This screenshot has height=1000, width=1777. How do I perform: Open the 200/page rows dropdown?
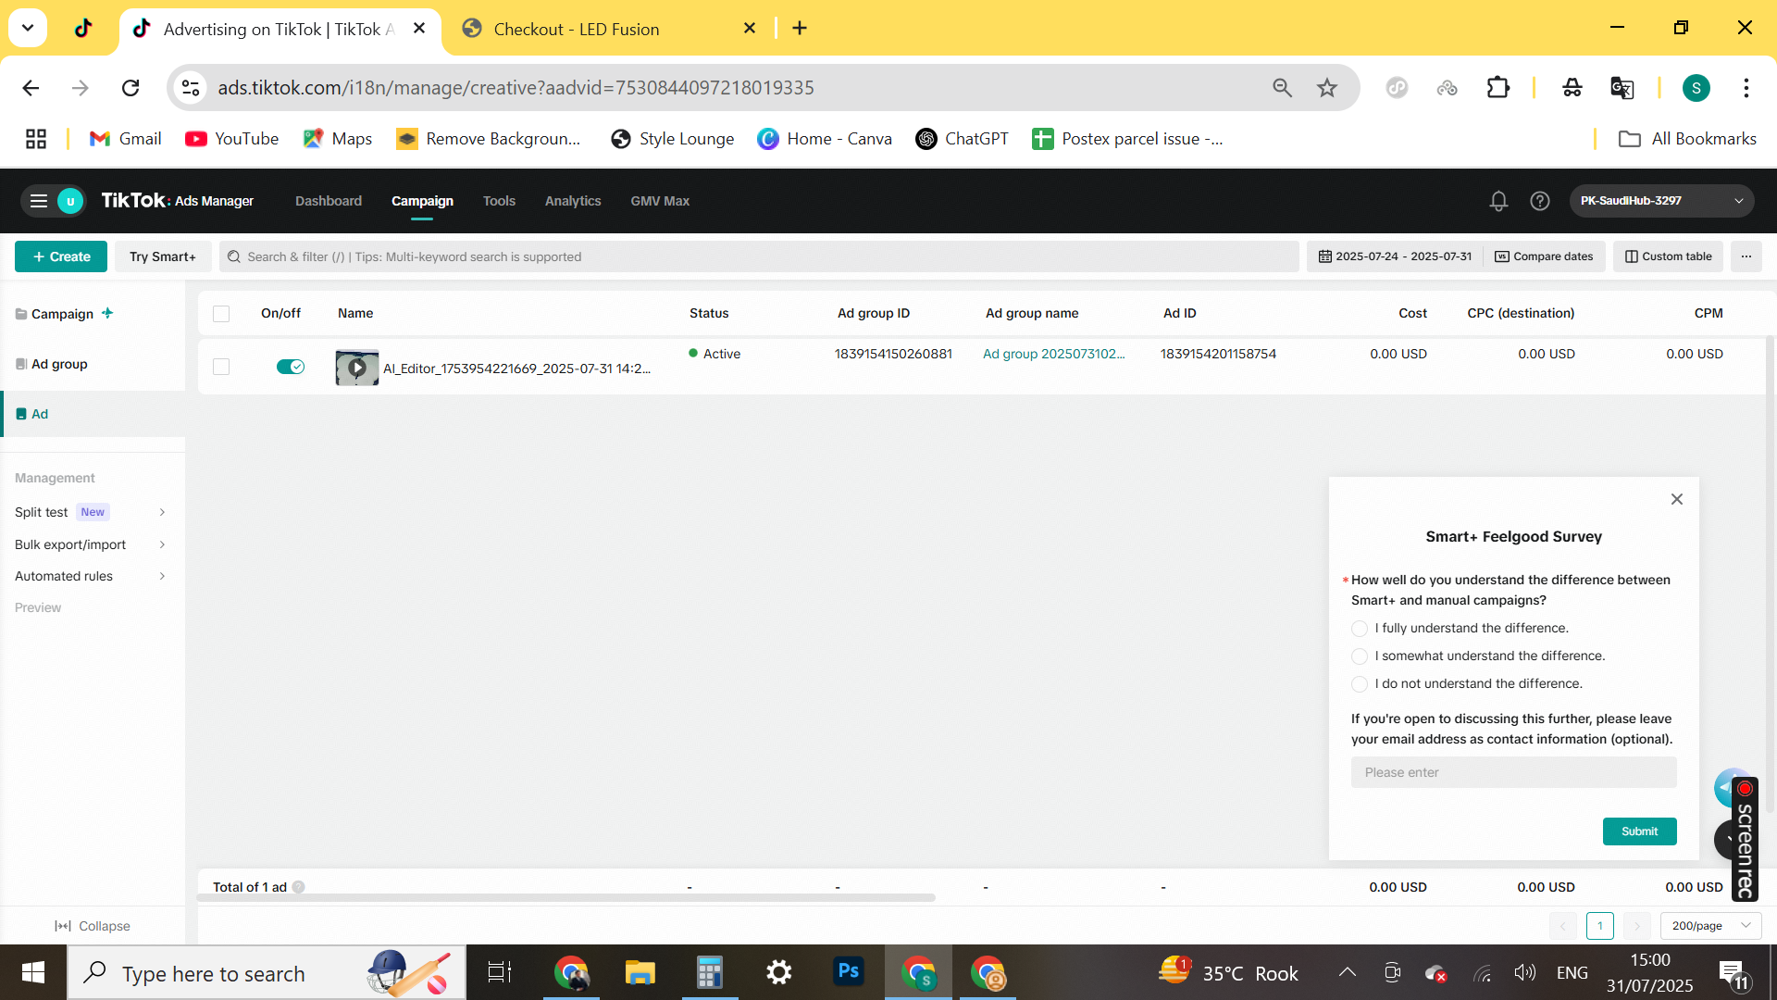[x=1710, y=926]
